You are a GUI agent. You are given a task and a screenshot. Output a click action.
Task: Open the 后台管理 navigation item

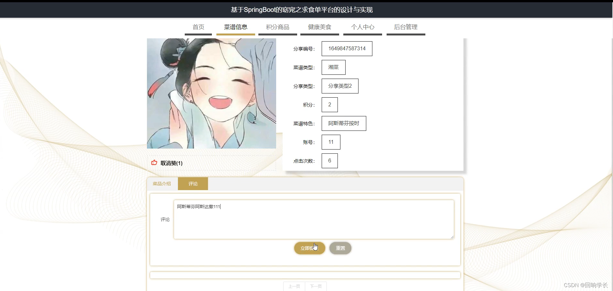(x=405, y=27)
